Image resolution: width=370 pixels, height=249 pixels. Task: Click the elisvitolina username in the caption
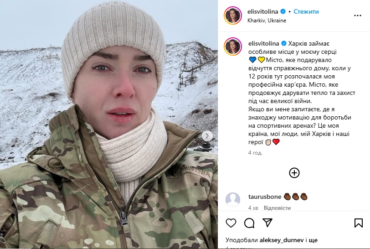coord(263,43)
